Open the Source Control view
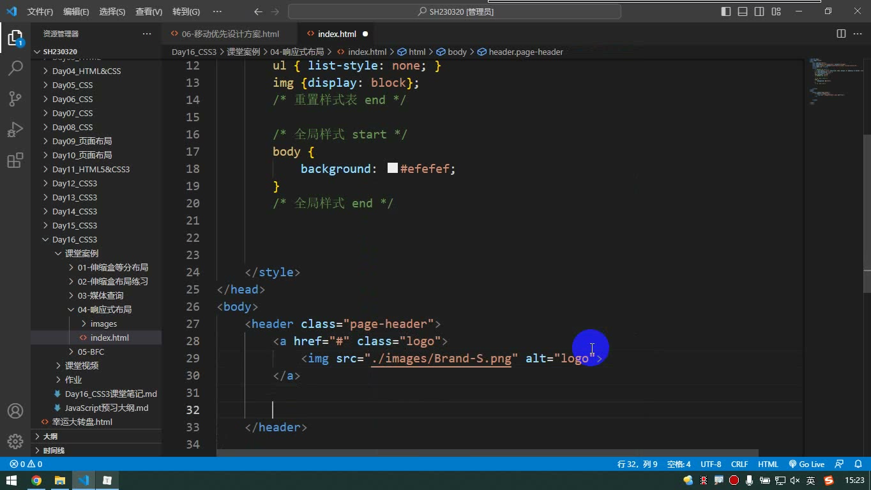871x490 pixels. pos(15,98)
